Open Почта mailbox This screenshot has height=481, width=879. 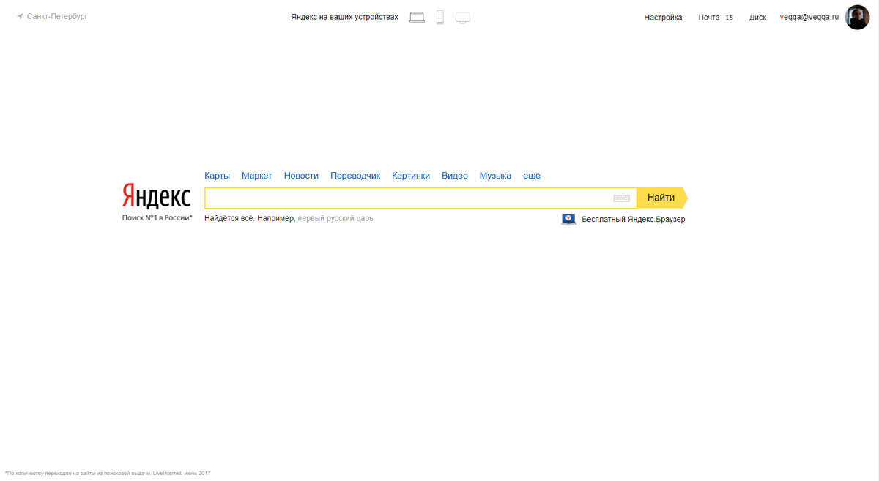pos(709,18)
